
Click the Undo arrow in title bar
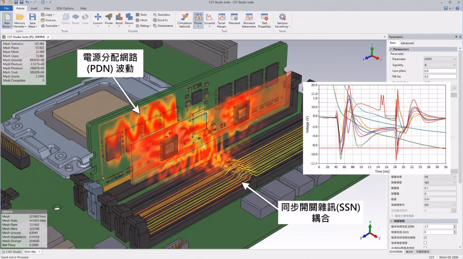coord(27,2)
